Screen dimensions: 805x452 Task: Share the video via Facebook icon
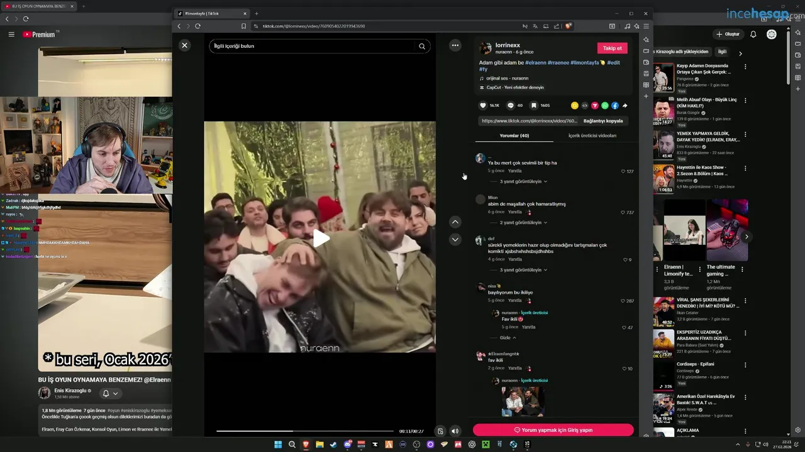click(x=614, y=105)
